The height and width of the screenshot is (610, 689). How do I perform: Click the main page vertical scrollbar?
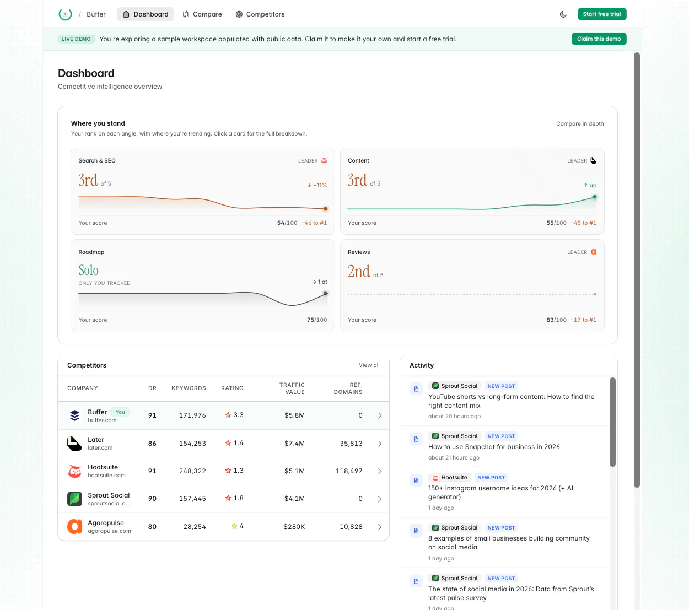637,270
